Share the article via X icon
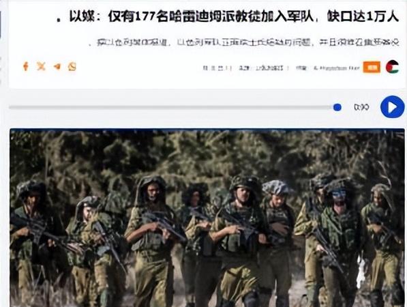 [x=41, y=66]
